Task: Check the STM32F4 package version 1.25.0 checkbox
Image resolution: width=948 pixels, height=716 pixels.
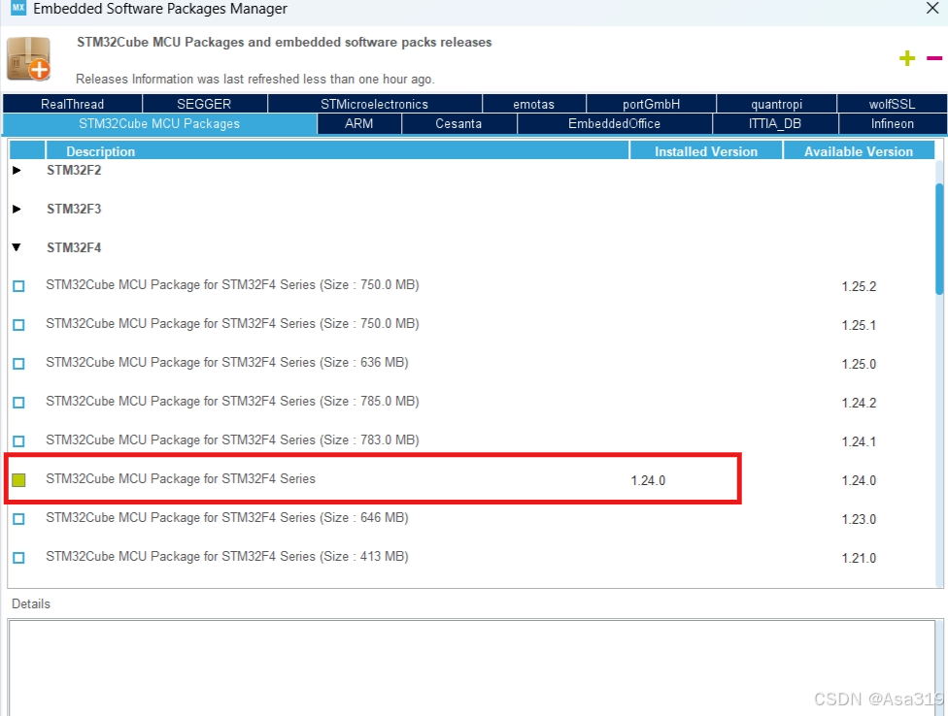Action: click(18, 364)
